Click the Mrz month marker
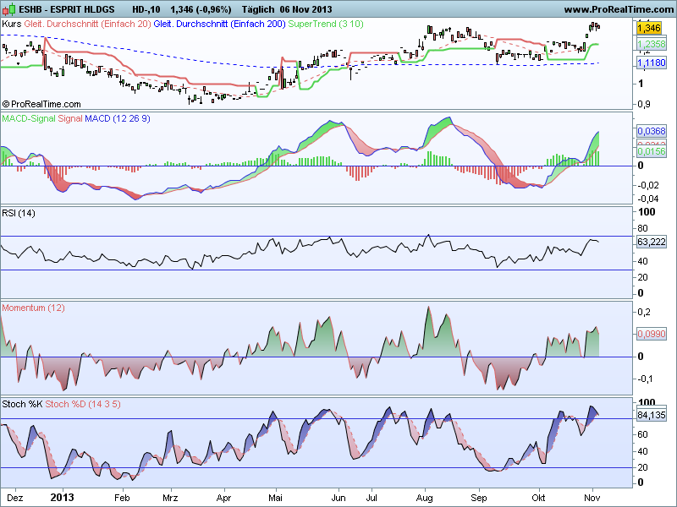The height and width of the screenshot is (507, 677). click(170, 498)
